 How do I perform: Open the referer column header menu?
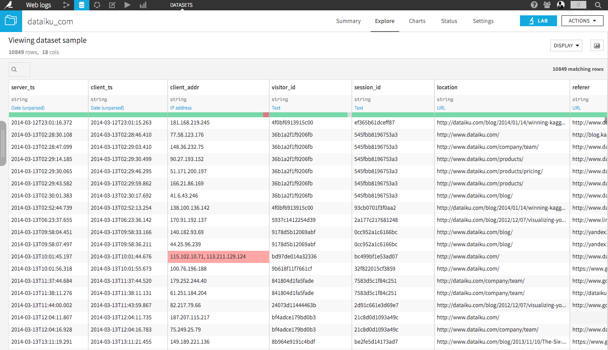581,87
